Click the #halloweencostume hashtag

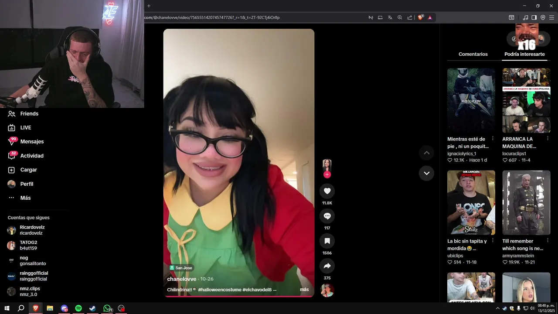click(x=220, y=290)
